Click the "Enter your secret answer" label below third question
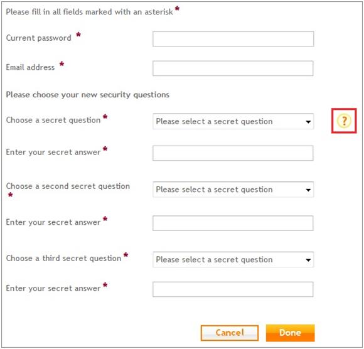The image size is (364, 349). 53,288
